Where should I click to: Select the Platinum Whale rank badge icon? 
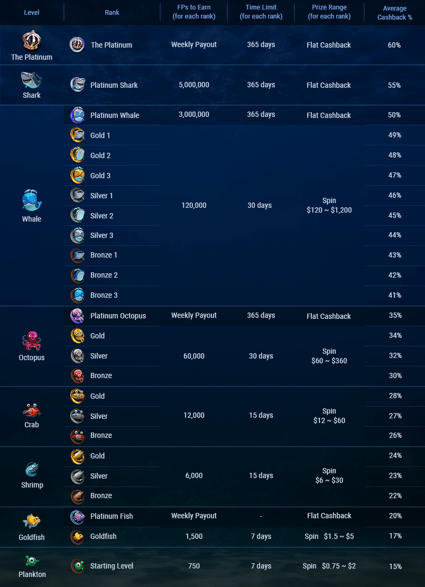[x=78, y=115]
